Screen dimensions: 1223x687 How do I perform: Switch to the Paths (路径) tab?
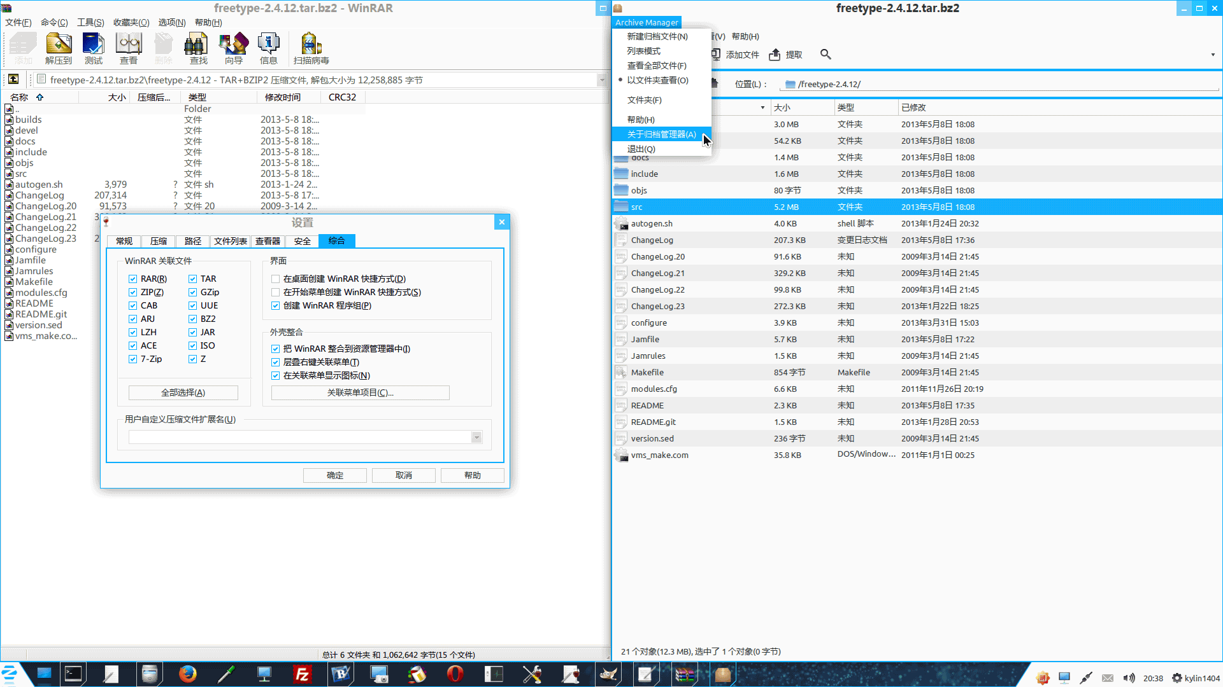tap(193, 241)
